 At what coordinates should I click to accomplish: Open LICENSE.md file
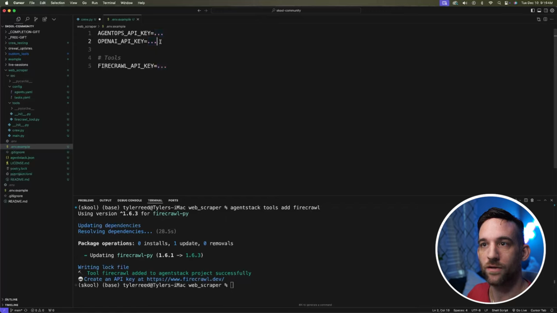click(19, 163)
